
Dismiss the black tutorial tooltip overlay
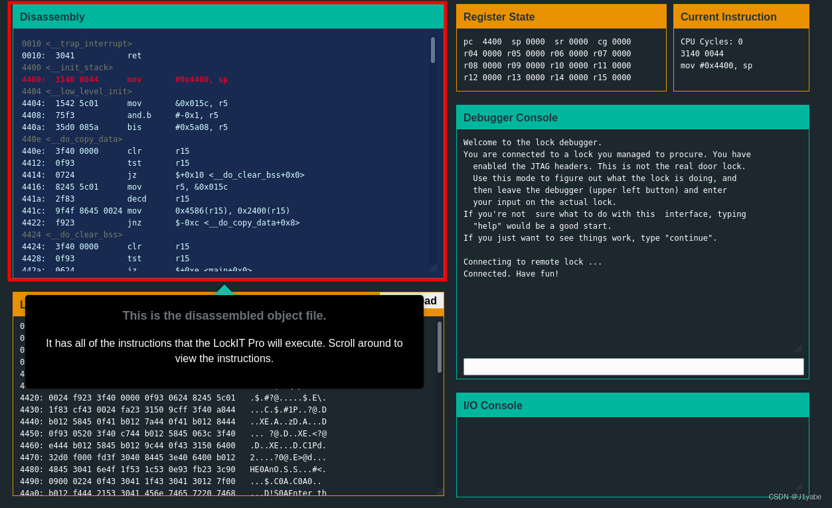[224, 342]
